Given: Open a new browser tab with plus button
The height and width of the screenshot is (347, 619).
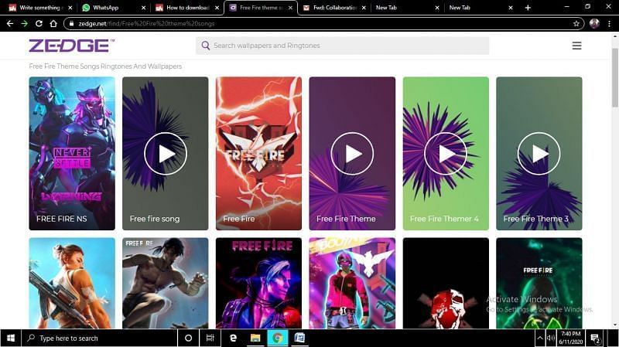Looking at the screenshot, I should 528,8.
